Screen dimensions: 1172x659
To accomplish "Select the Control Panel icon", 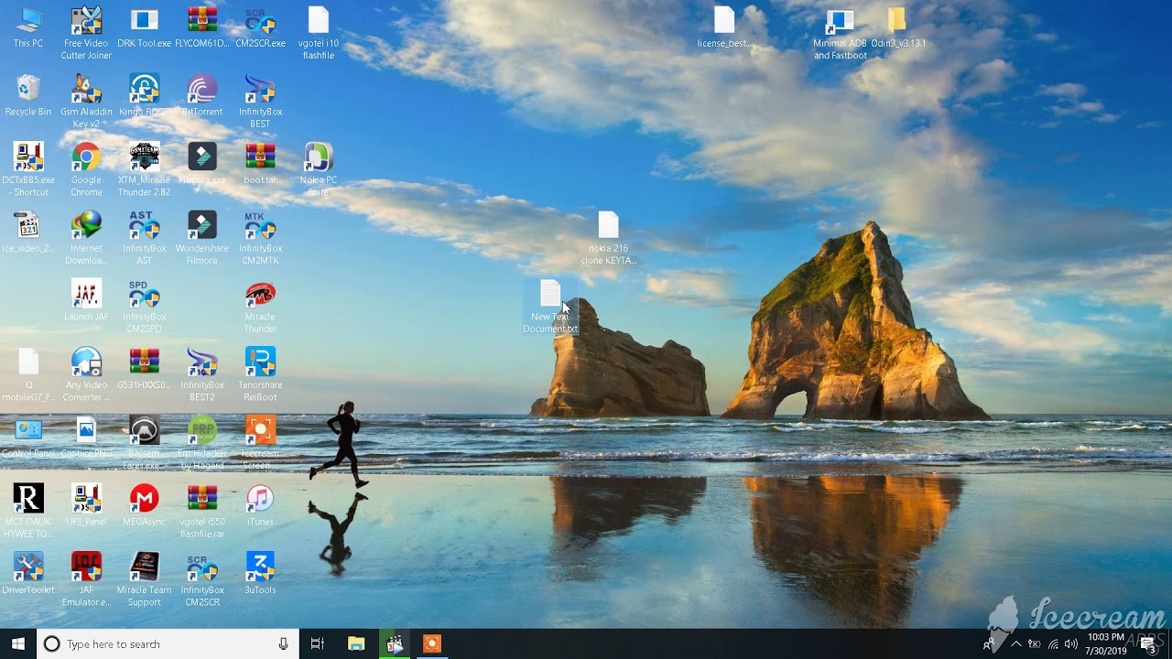I will click(28, 437).
